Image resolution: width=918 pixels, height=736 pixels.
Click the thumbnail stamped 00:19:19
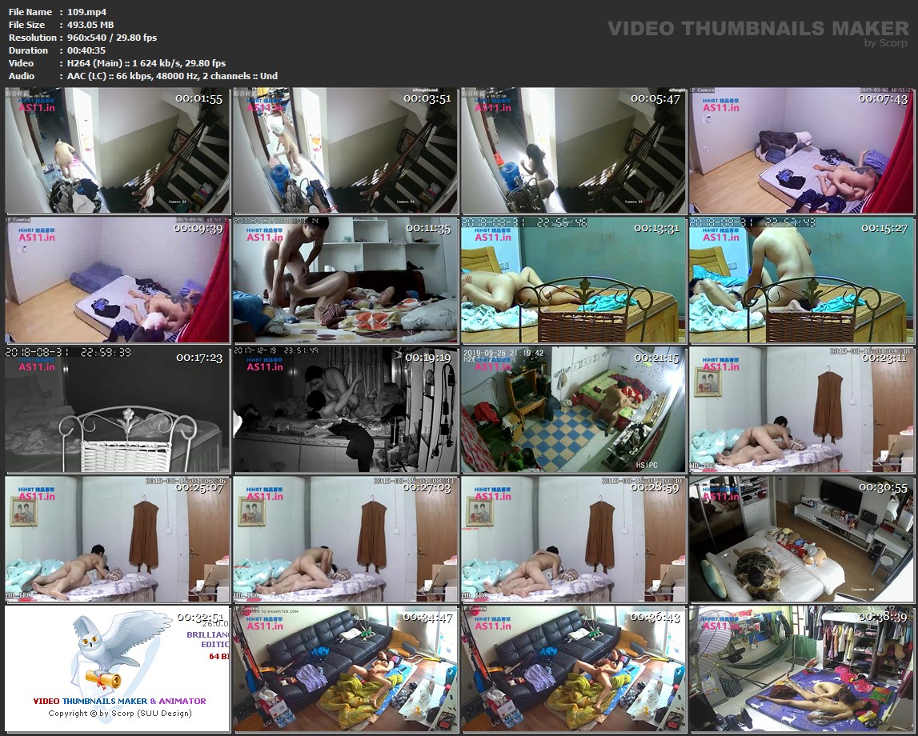pyautogui.click(x=346, y=410)
